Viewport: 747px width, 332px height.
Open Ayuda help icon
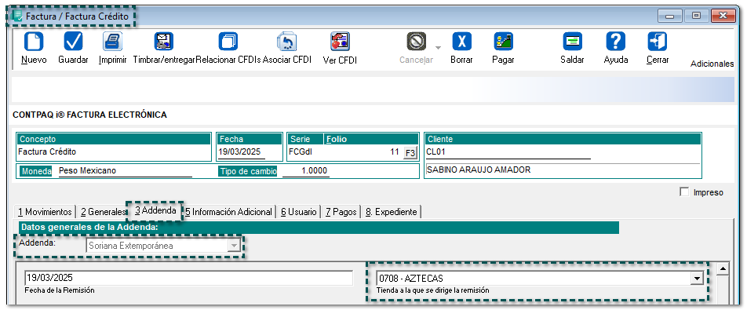pos(615,42)
